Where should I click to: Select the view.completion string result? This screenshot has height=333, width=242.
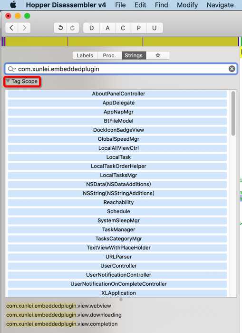point(62,324)
